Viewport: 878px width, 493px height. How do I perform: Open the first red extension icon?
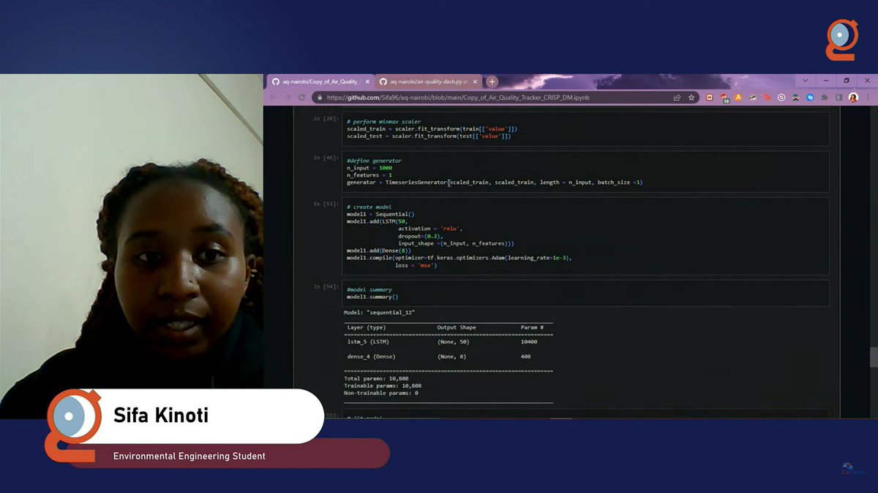point(709,97)
